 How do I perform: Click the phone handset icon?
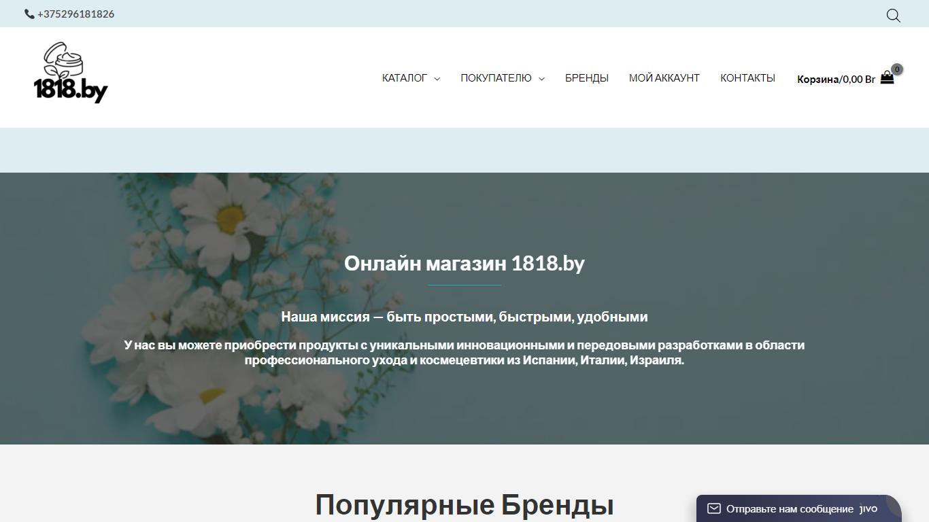29,14
